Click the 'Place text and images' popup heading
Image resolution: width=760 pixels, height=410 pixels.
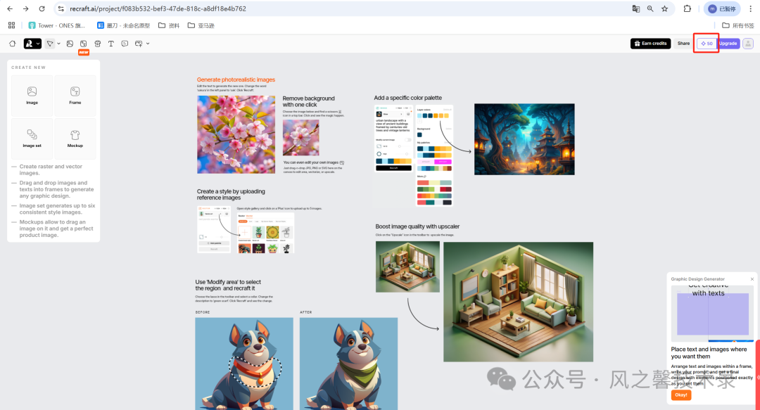tap(709, 353)
